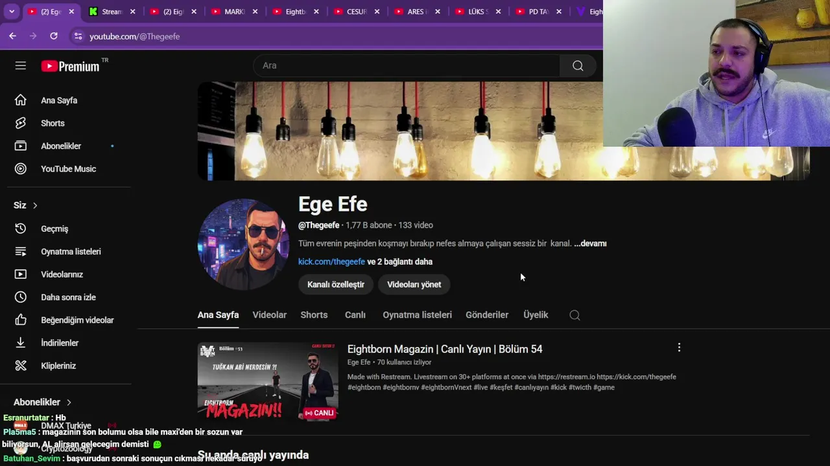Screen dimensions: 830x466
Task: Go back with browser back arrow
Action: coord(12,36)
